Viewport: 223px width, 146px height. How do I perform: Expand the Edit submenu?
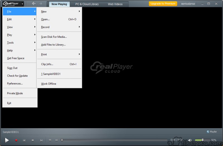[x=20, y=19]
